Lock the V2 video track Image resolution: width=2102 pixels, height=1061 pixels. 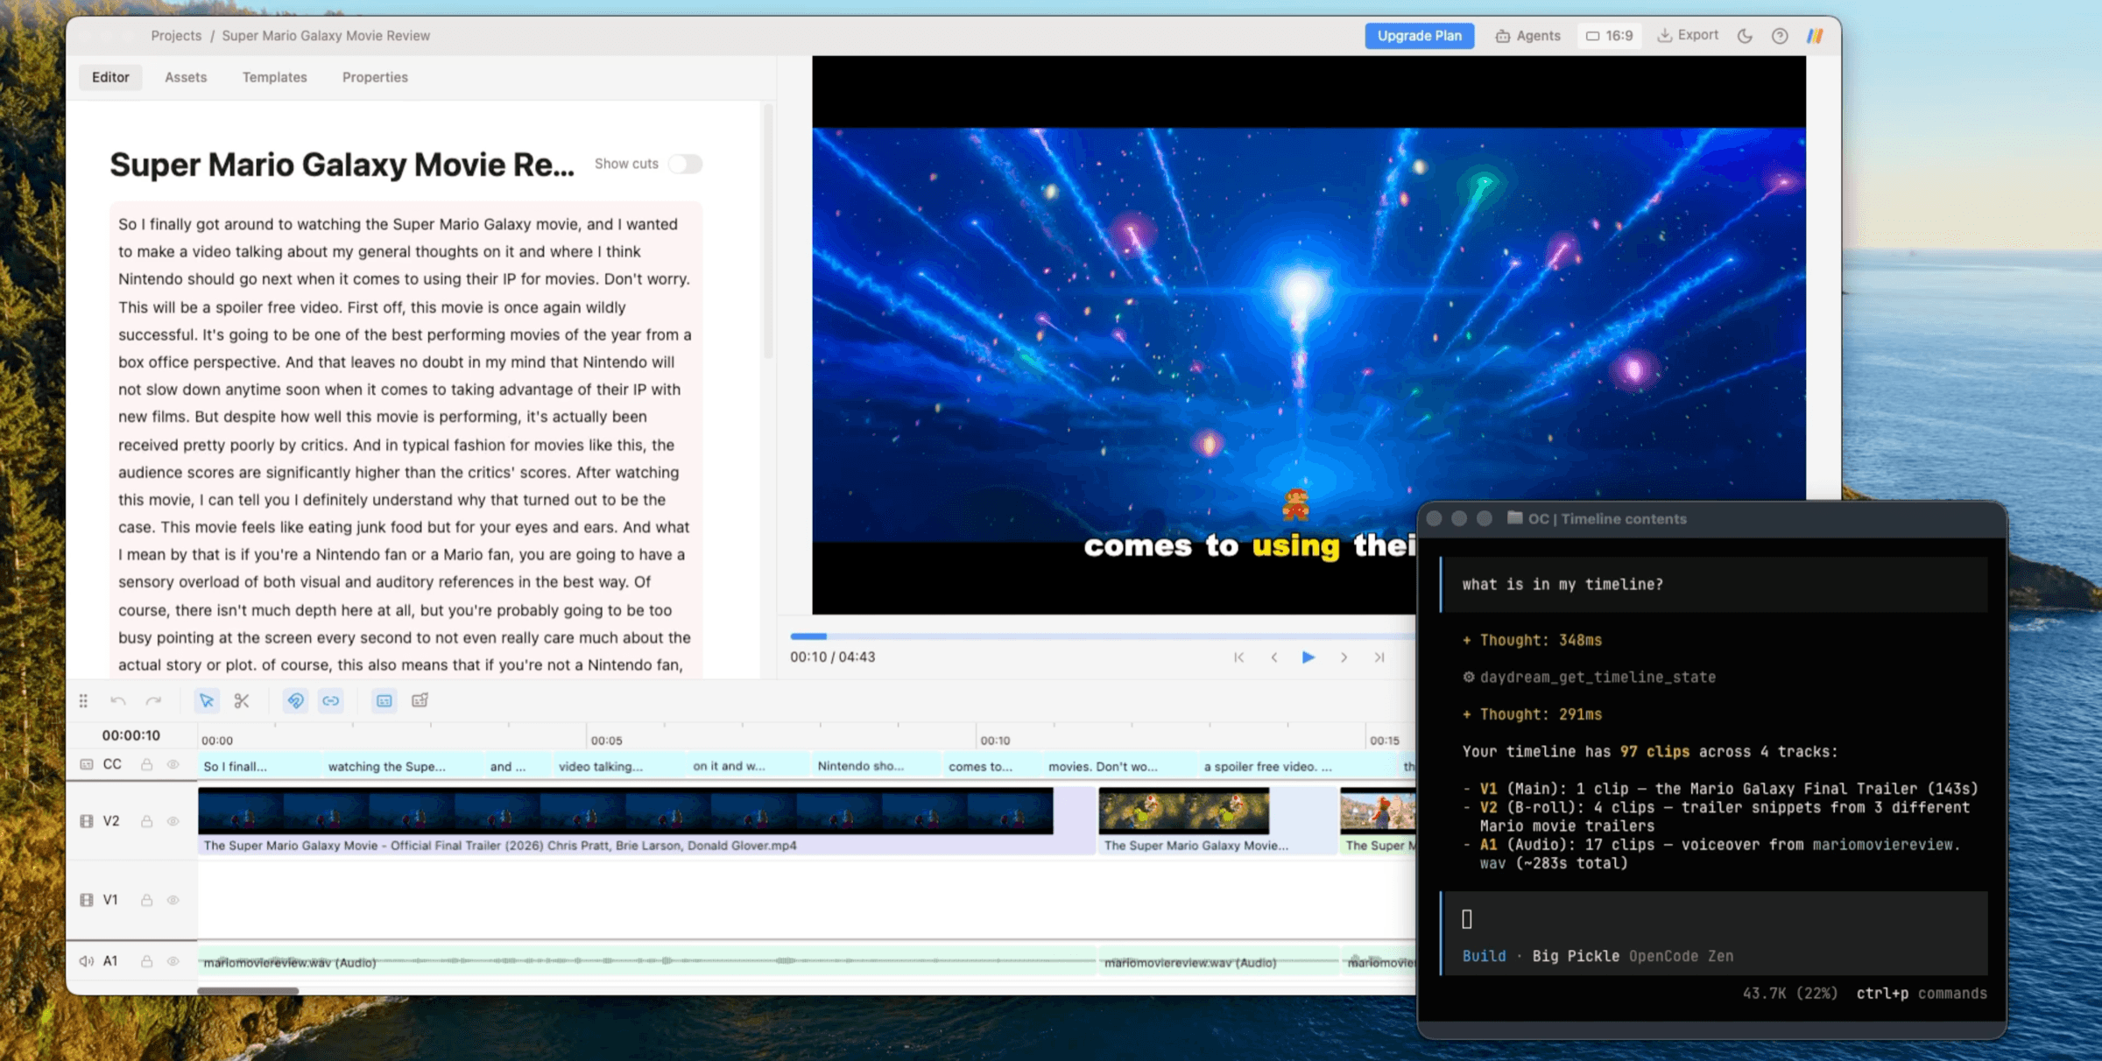coord(147,821)
